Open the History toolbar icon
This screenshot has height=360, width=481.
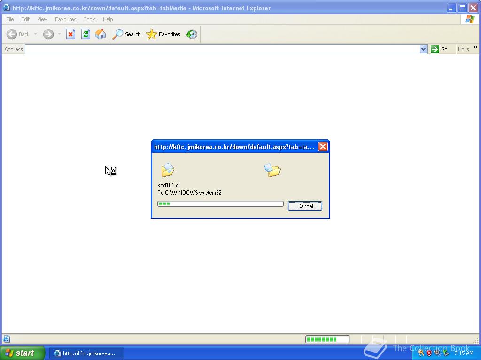192,34
